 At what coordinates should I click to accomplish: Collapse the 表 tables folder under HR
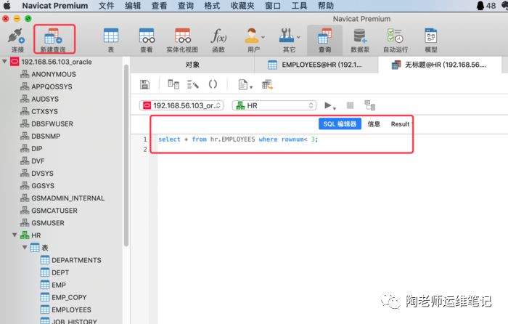click(x=25, y=247)
